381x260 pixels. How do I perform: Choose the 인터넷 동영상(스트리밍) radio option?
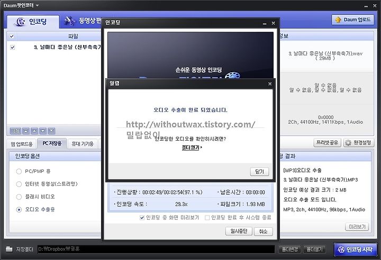(x=19, y=184)
